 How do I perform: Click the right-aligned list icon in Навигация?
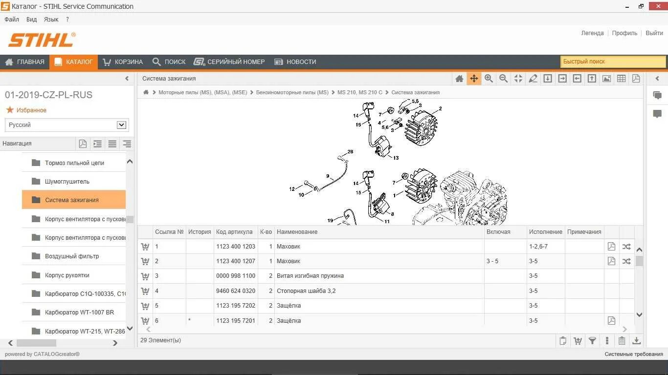[127, 144]
